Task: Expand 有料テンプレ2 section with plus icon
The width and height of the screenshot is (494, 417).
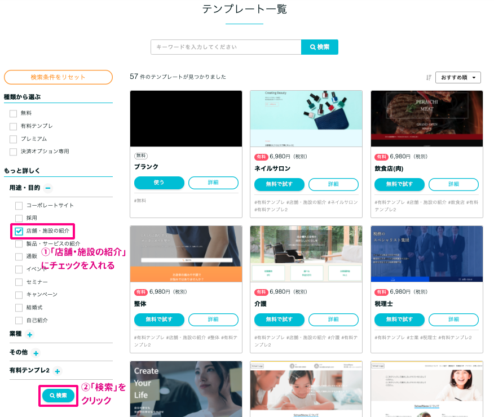Action: coord(58,371)
